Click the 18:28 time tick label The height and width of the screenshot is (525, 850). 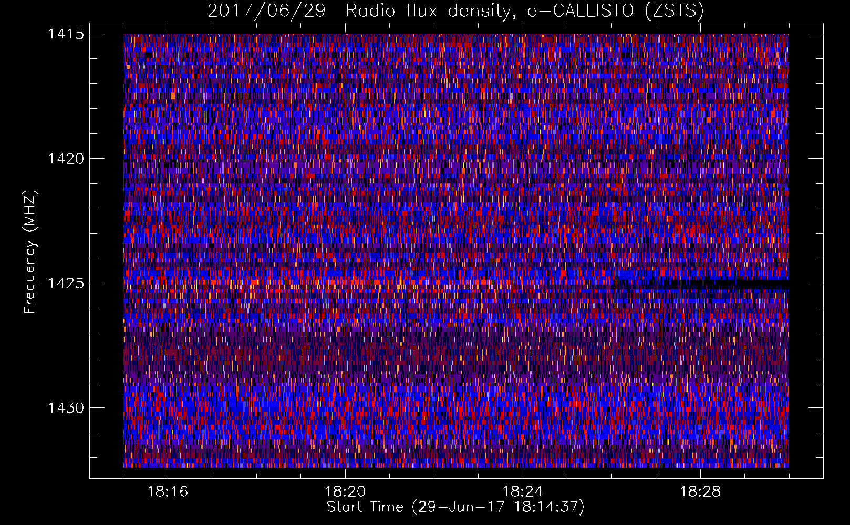coord(700,492)
